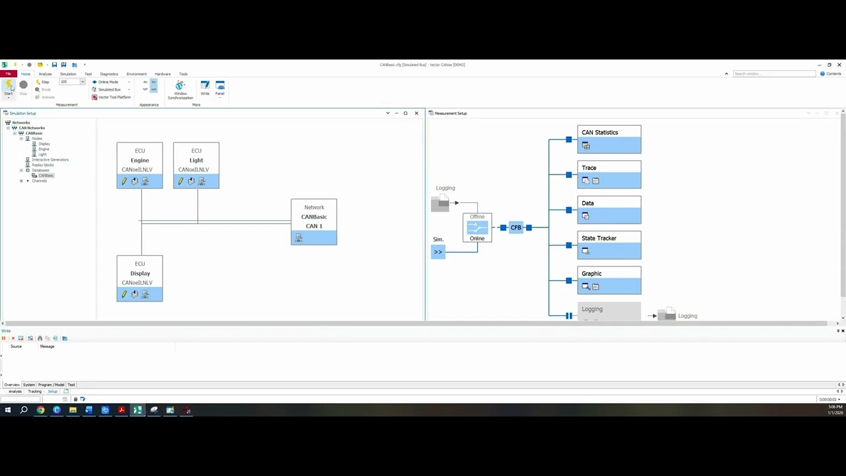
Task: Open the State Tracker block
Action: [x=609, y=245]
